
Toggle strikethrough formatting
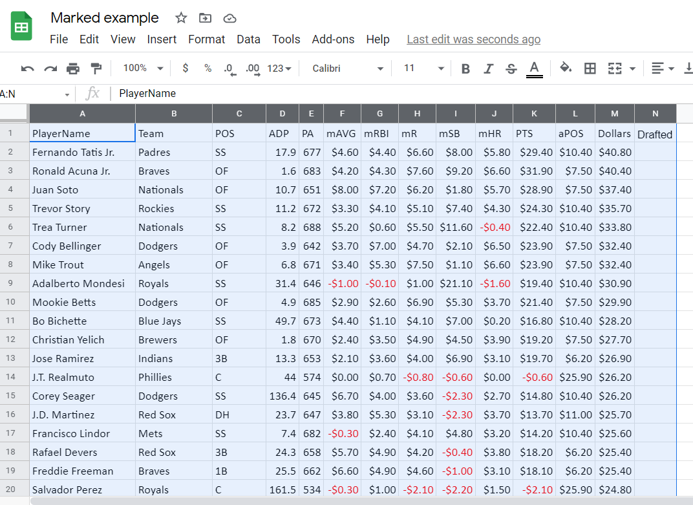511,68
